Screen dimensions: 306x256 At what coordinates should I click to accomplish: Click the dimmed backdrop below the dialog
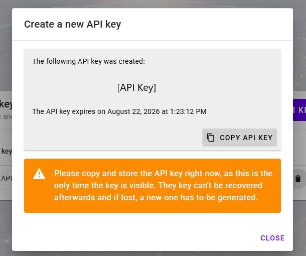pyautogui.click(x=150, y=253)
